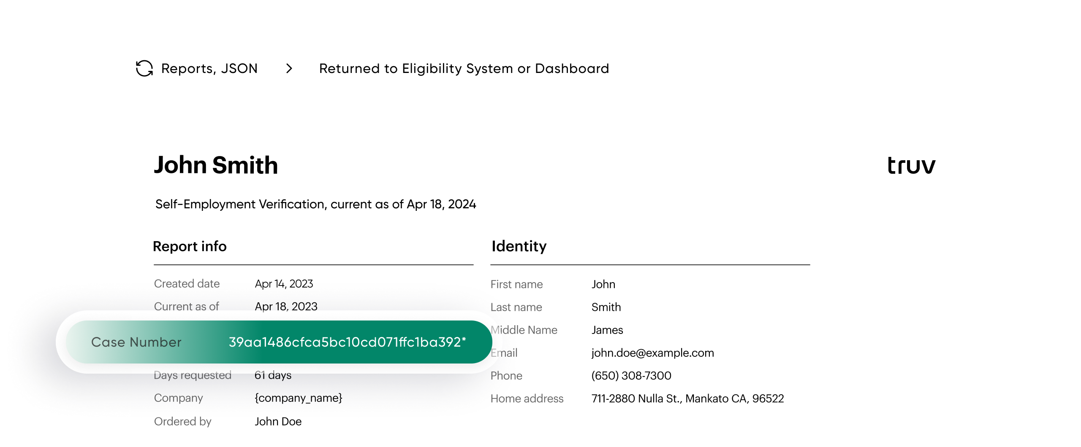Select the 61 days value
The image size is (1081, 447).
pos(273,375)
